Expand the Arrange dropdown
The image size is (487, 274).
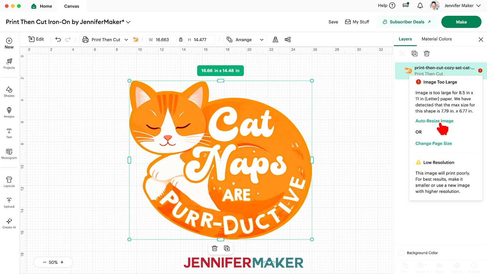pos(245,40)
